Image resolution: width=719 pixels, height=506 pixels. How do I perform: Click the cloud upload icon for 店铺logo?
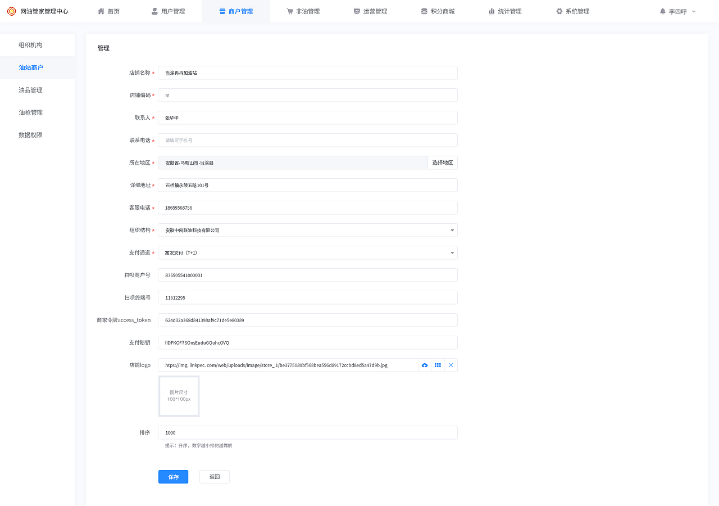pos(425,365)
